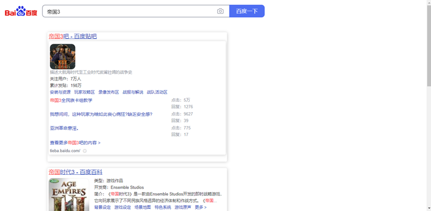Click the 回复：1276 stat
Screen dimensions: 431x211
(182, 107)
